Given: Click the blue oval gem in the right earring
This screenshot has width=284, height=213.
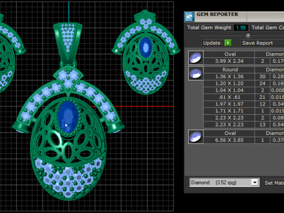Looking at the screenshot, I should coord(146,47).
